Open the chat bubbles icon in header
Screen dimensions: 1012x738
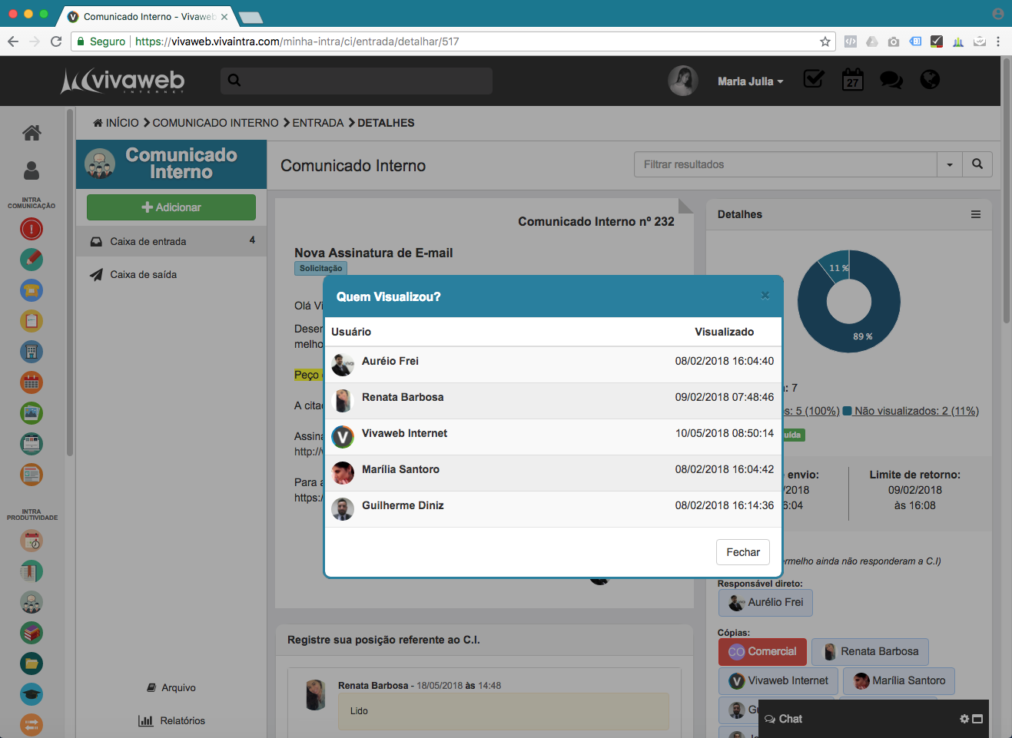[x=891, y=80]
